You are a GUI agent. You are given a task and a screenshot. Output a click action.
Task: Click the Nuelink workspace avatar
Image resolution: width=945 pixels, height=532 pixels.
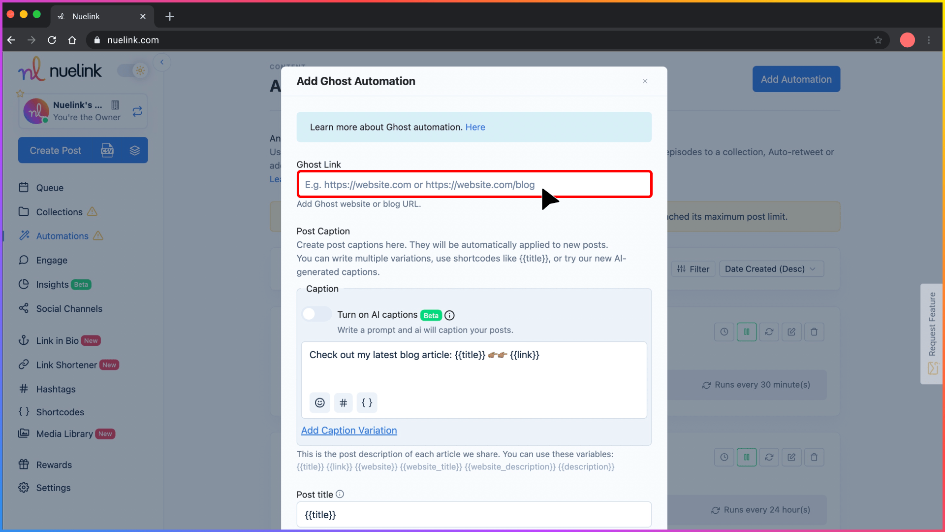coord(36,111)
